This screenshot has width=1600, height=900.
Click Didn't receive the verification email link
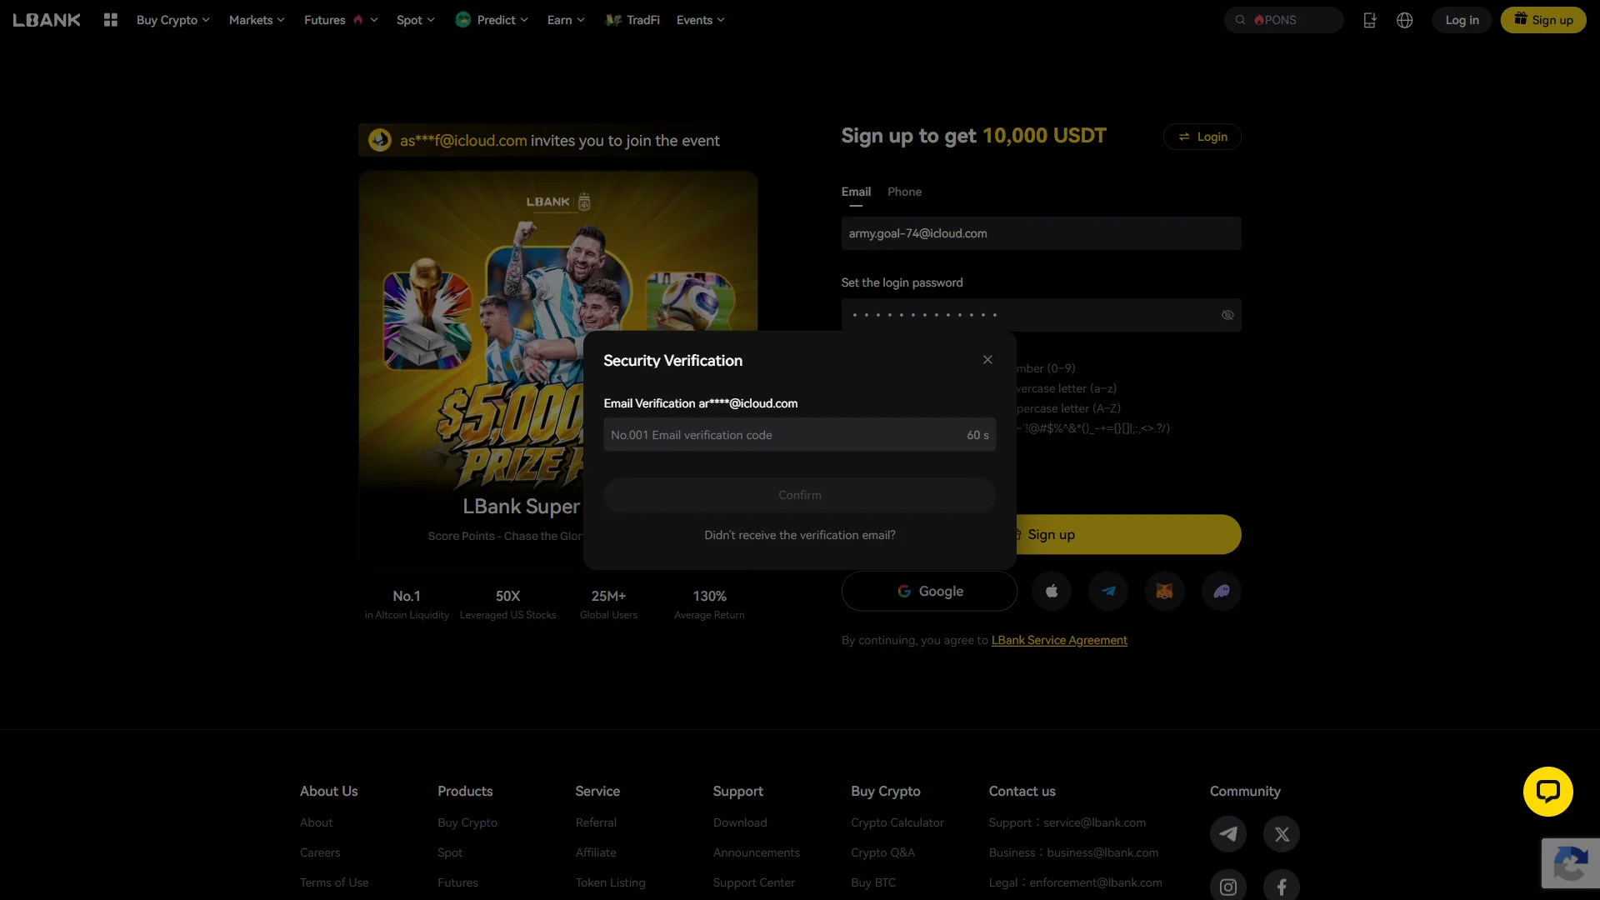click(x=800, y=535)
